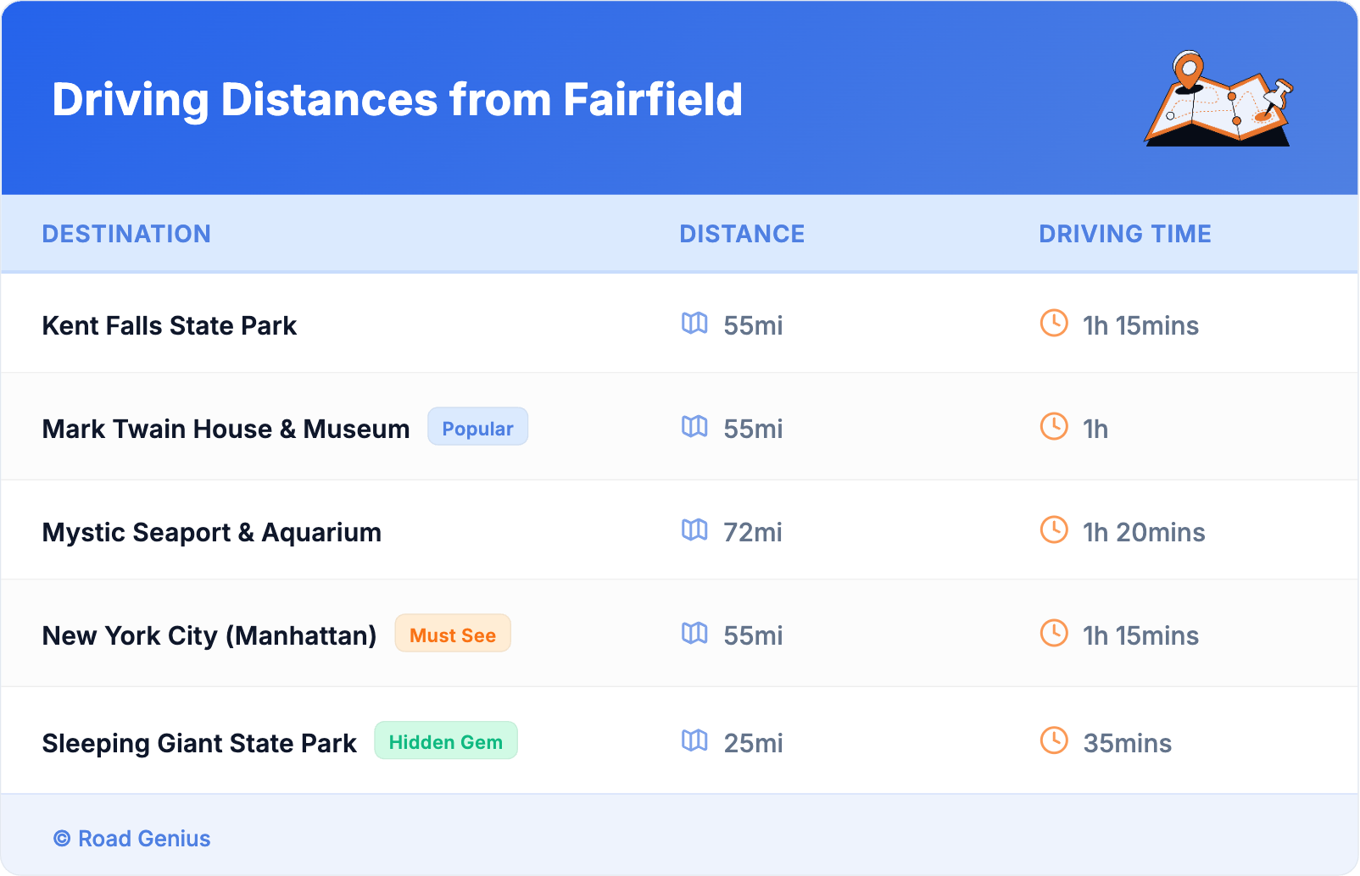Screen dimensions: 1360x876
Task: Select the Popular badge
Action: [x=477, y=427]
